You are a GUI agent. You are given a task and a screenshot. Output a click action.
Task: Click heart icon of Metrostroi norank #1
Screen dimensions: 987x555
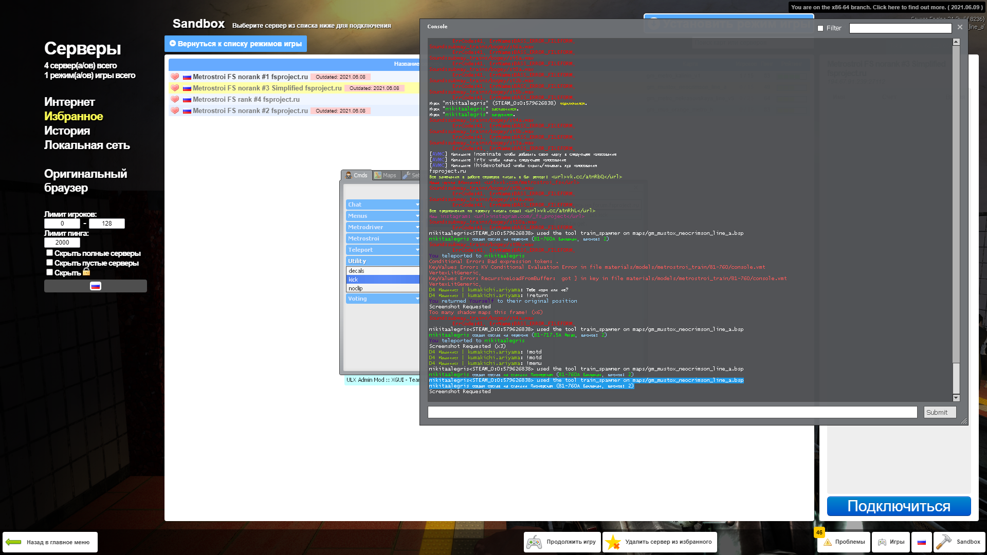[175, 77]
